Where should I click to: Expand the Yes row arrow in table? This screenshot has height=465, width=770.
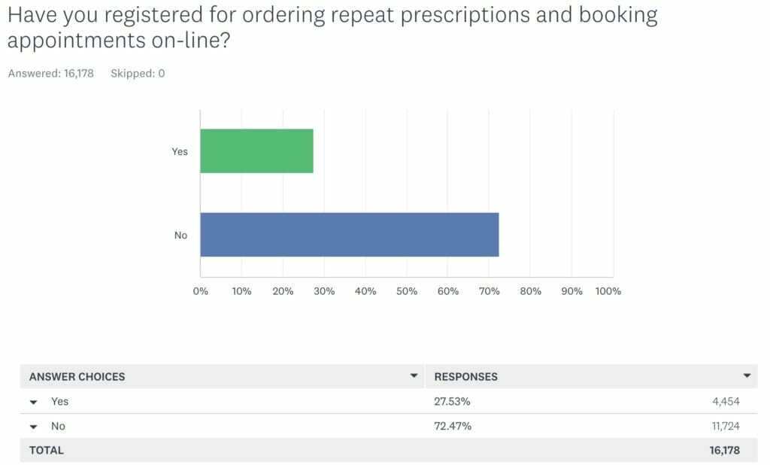(34, 402)
